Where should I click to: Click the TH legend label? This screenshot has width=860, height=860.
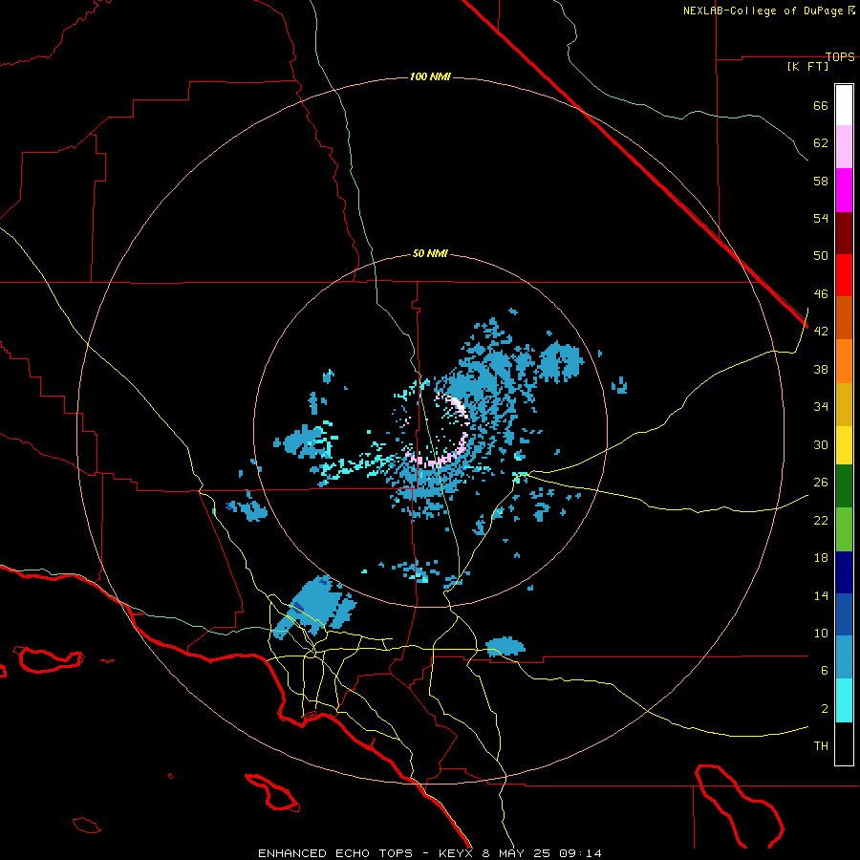point(821,746)
